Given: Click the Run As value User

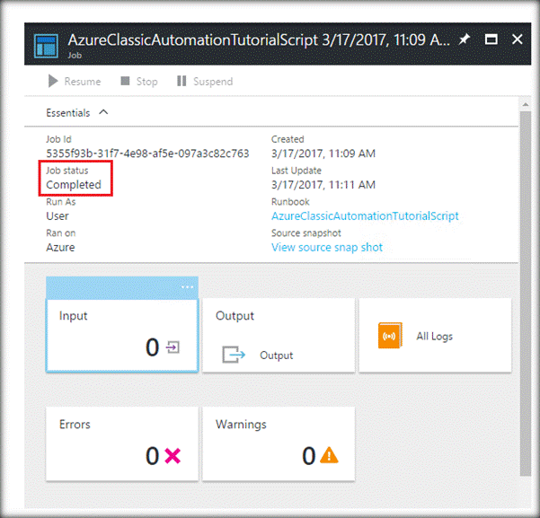Looking at the screenshot, I should [x=58, y=216].
